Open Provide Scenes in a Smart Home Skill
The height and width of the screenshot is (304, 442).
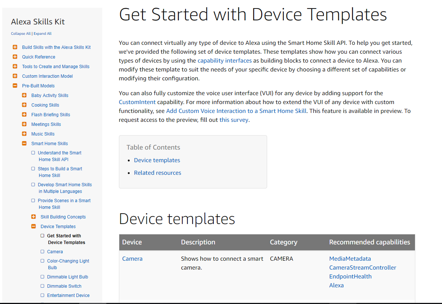pyautogui.click(x=64, y=204)
